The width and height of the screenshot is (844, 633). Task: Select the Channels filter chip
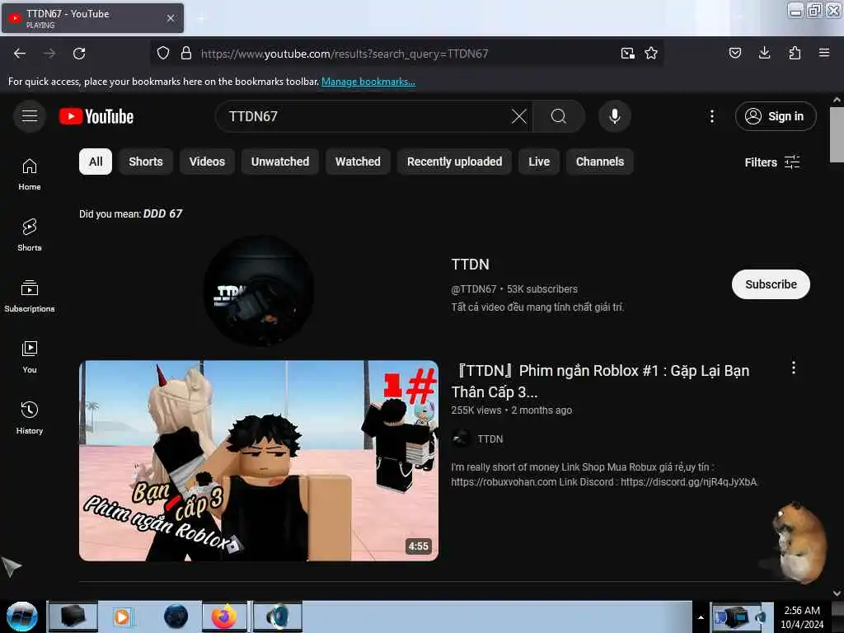pos(600,162)
